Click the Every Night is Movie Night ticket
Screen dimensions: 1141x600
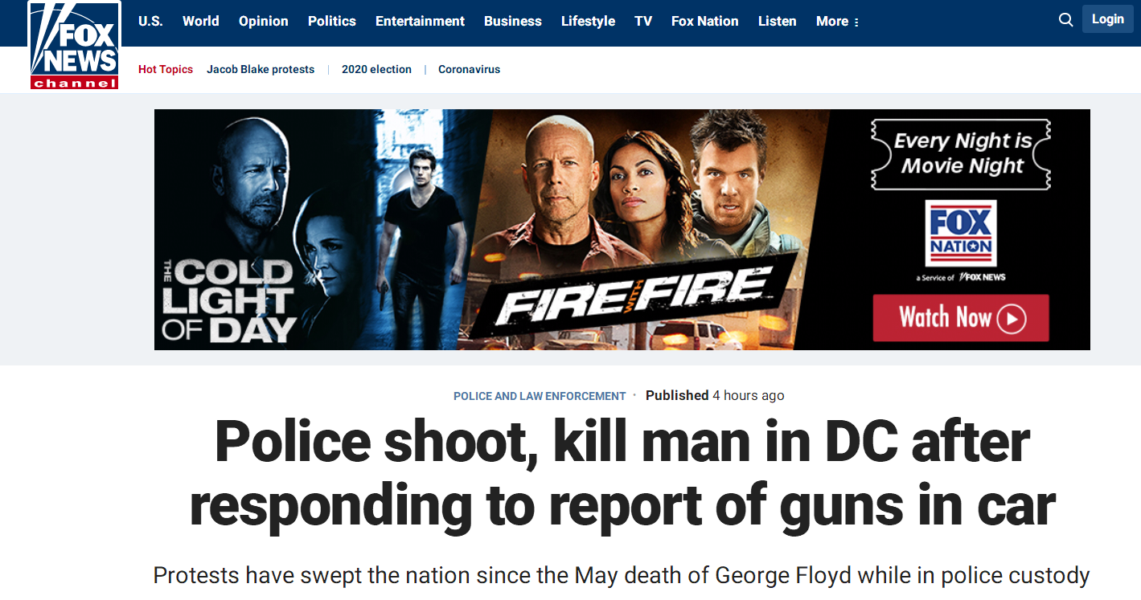click(x=961, y=153)
